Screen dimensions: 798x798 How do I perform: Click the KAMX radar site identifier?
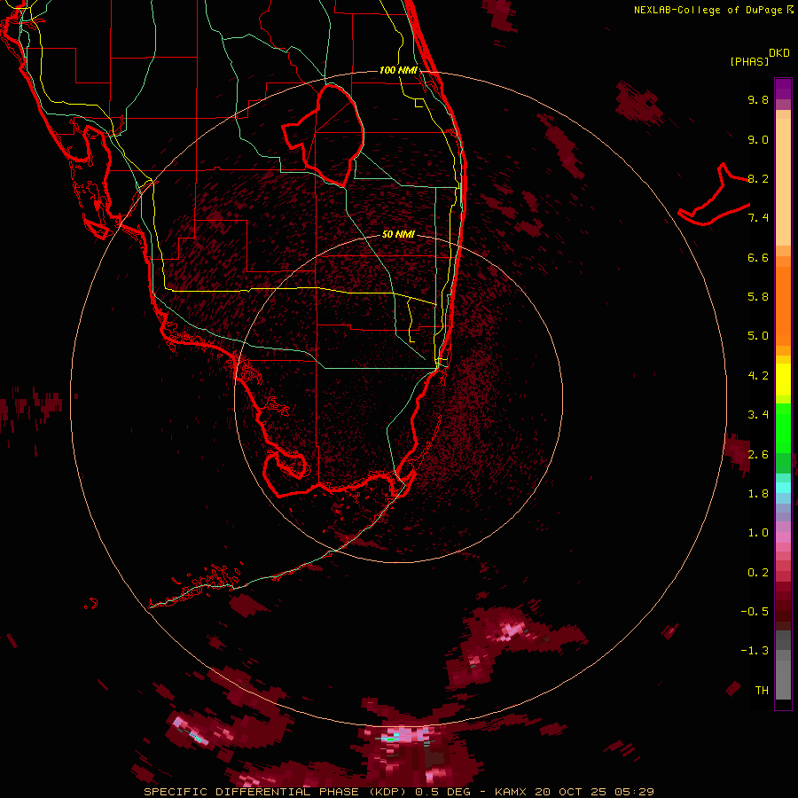click(x=512, y=792)
